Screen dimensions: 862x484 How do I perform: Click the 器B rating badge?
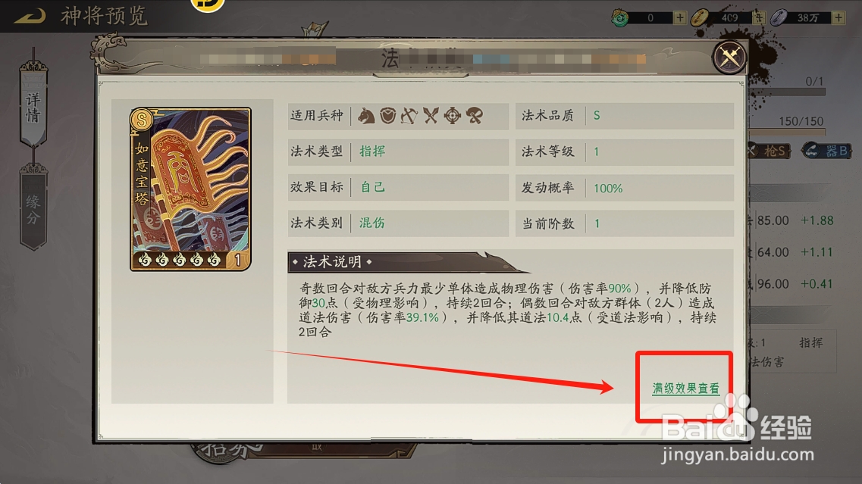(x=827, y=151)
